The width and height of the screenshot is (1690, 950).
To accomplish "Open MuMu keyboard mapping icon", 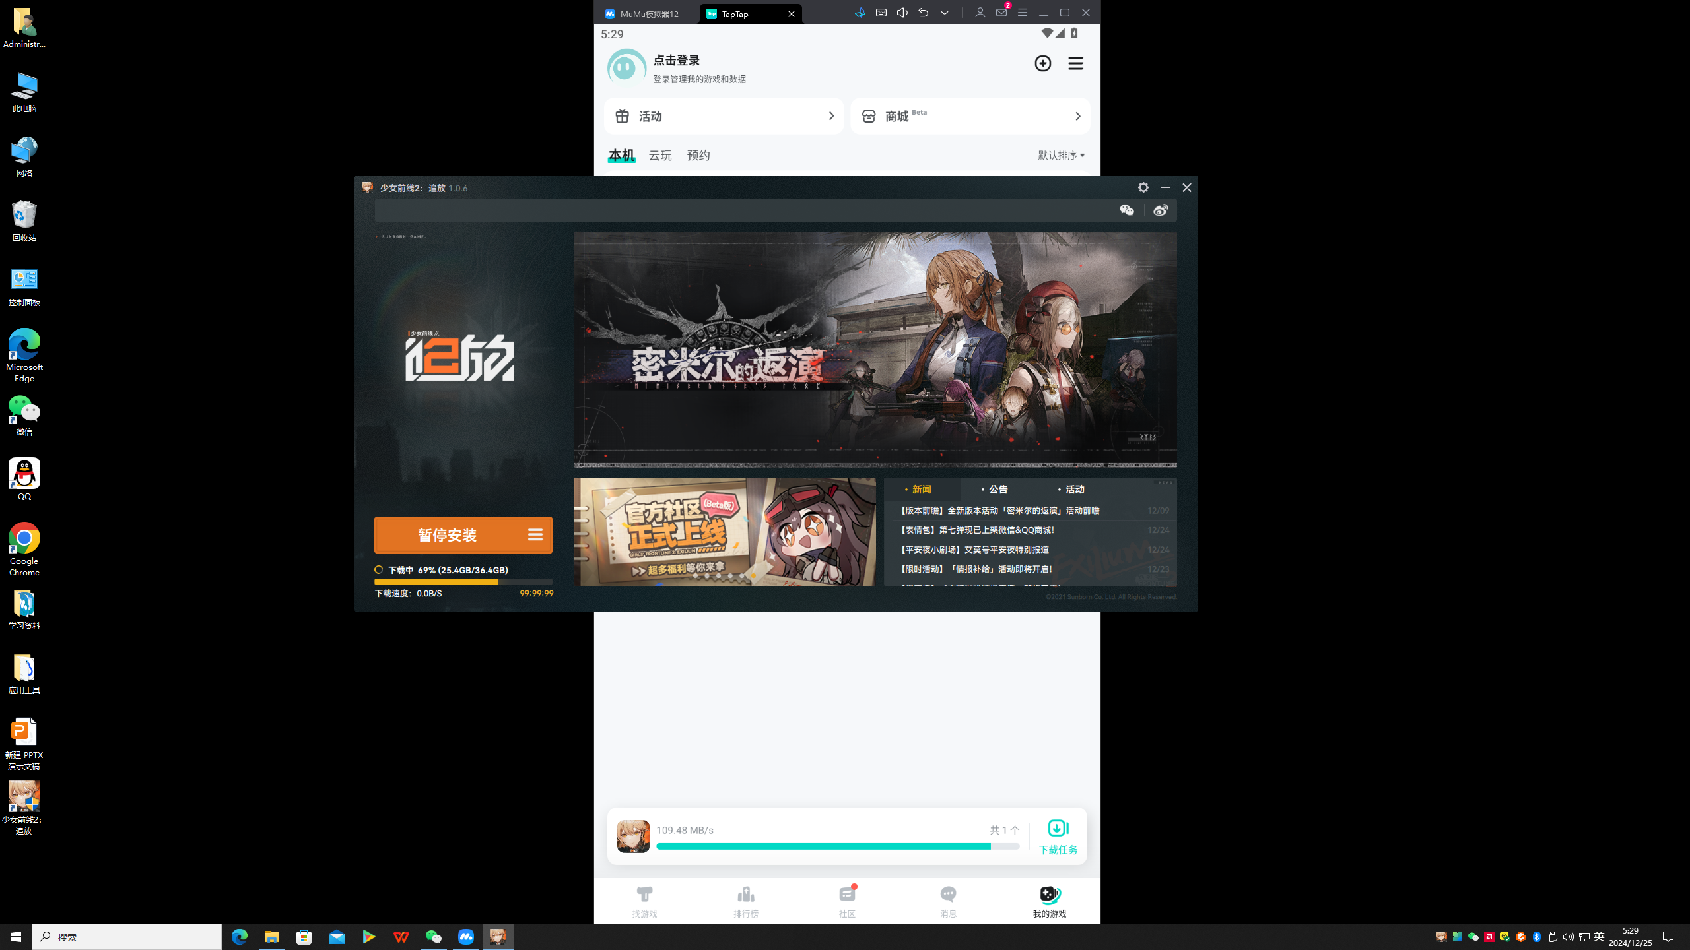I will 881,13.
